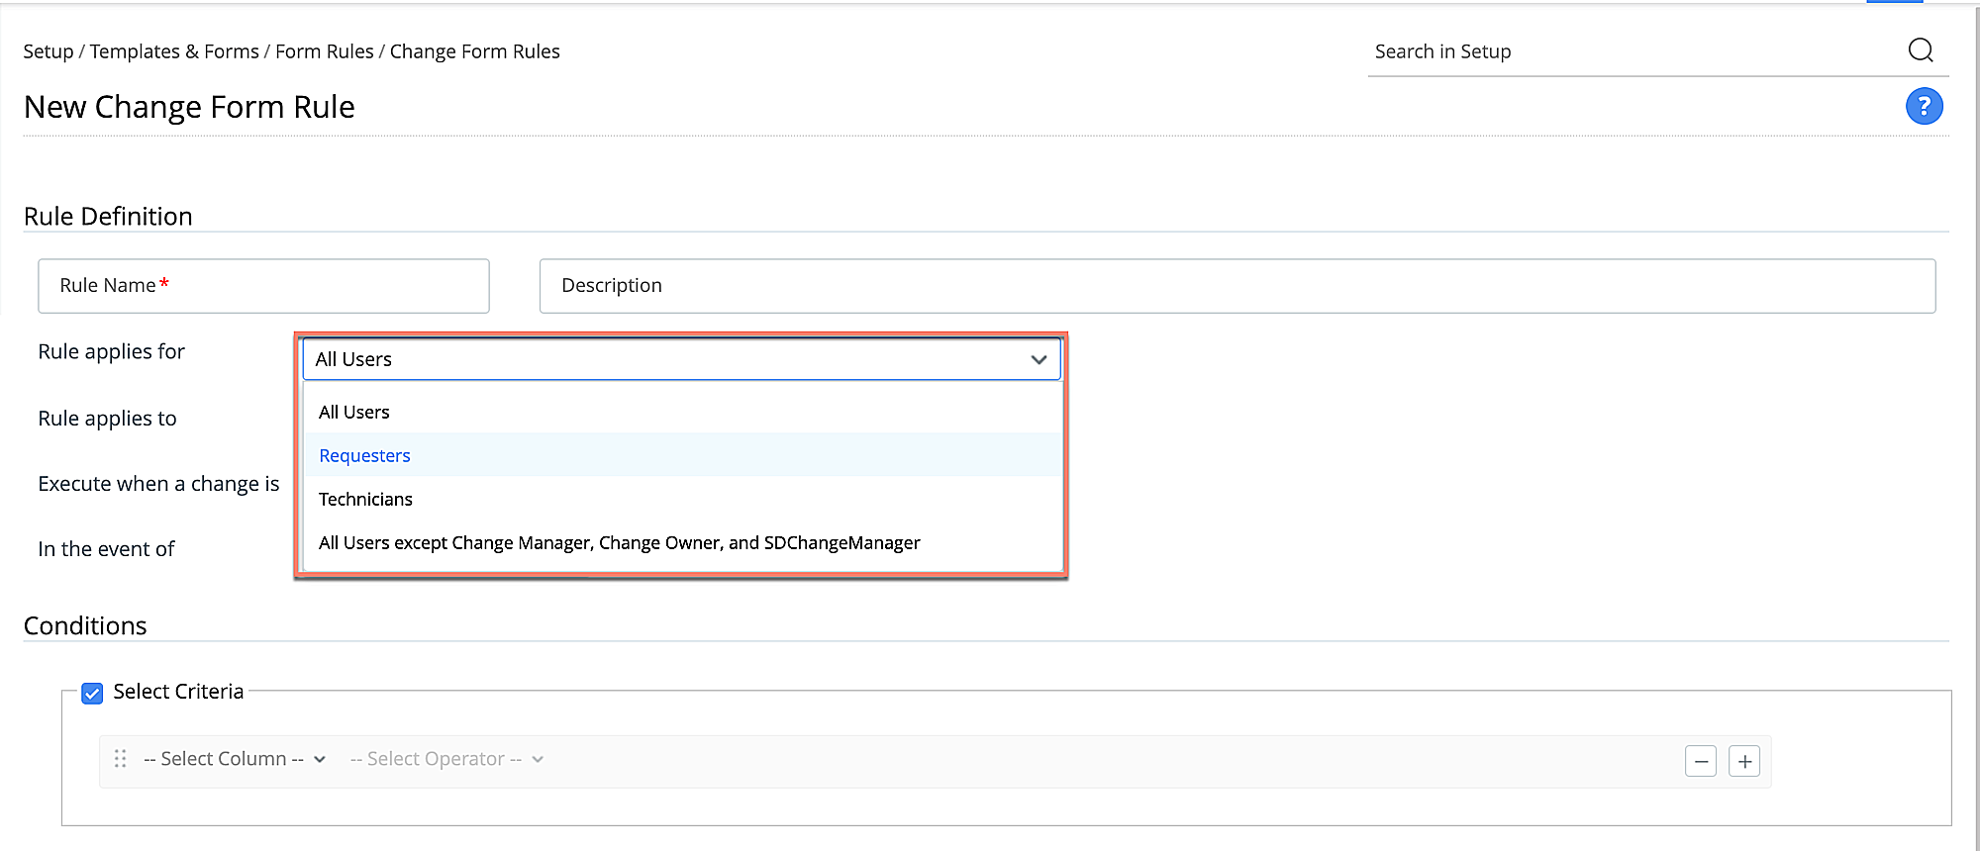The width and height of the screenshot is (1980, 851).
Task: Collapse the Rule applies for dropdown
Action: (1038, 359)
